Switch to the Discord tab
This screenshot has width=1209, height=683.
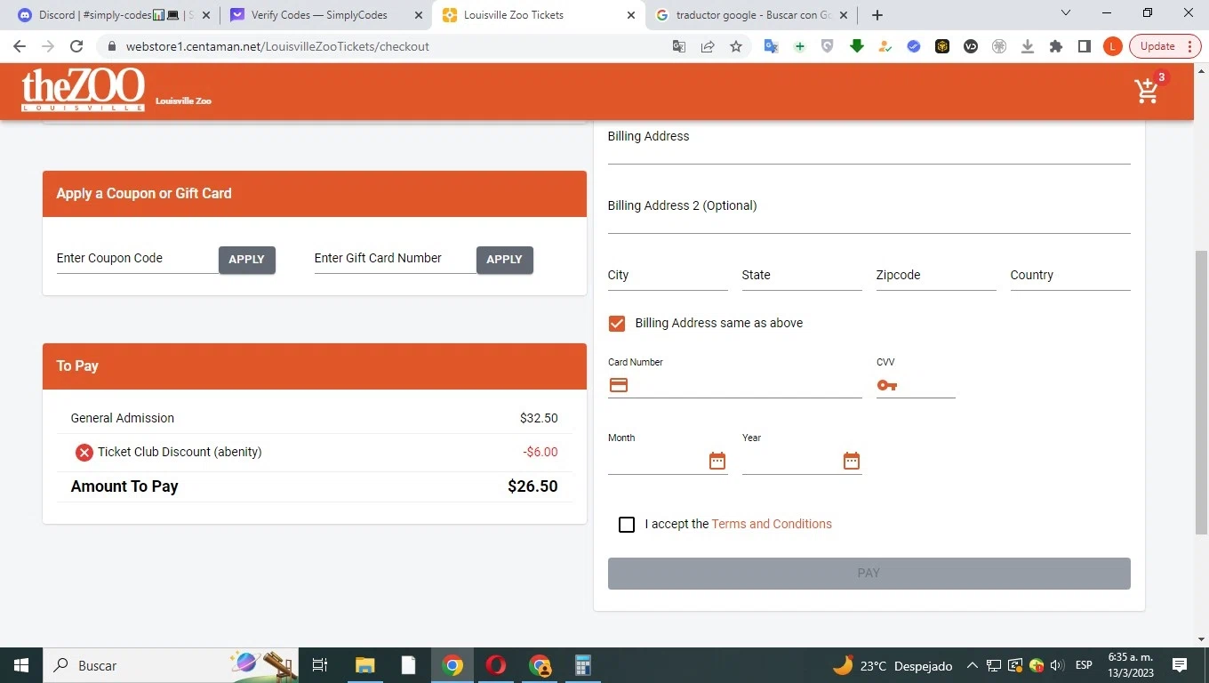[x=112, y=15]
